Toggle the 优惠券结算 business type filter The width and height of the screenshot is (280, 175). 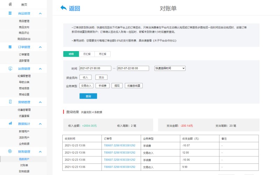pos(134,86)
